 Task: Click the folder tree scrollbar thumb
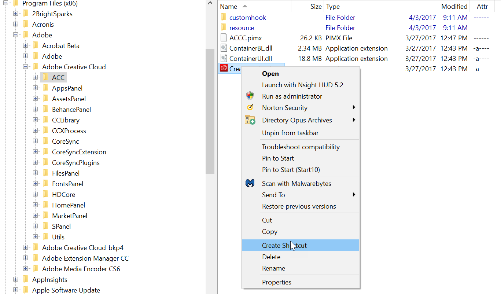(x=210, y=111)
